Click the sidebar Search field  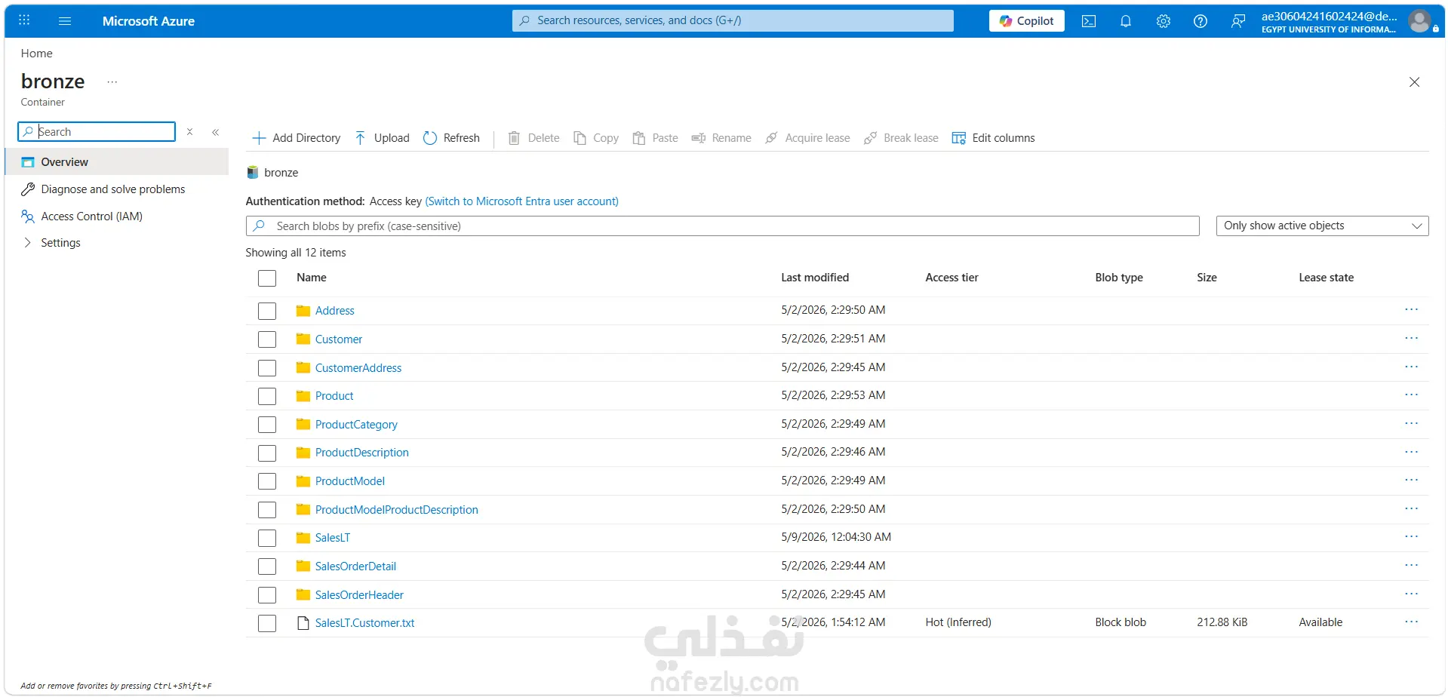(x=97, y=132)
